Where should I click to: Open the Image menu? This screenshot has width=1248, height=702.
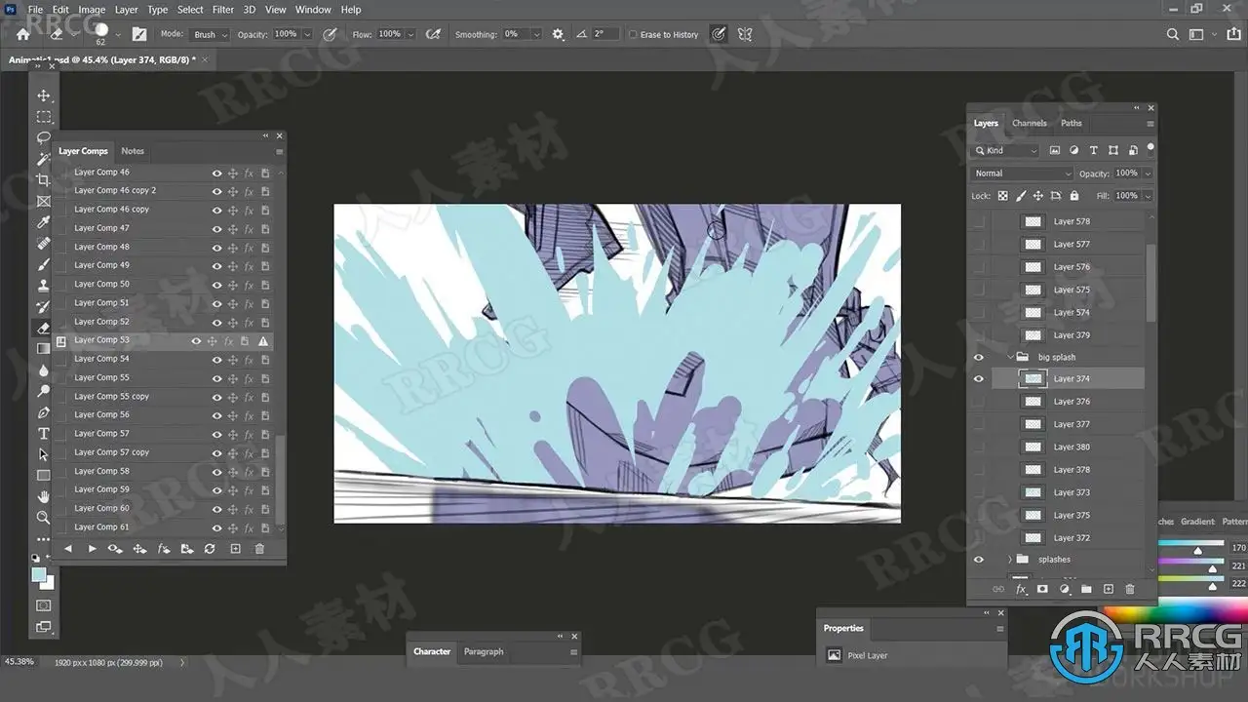pyautogui.click(x=92, y=10)
